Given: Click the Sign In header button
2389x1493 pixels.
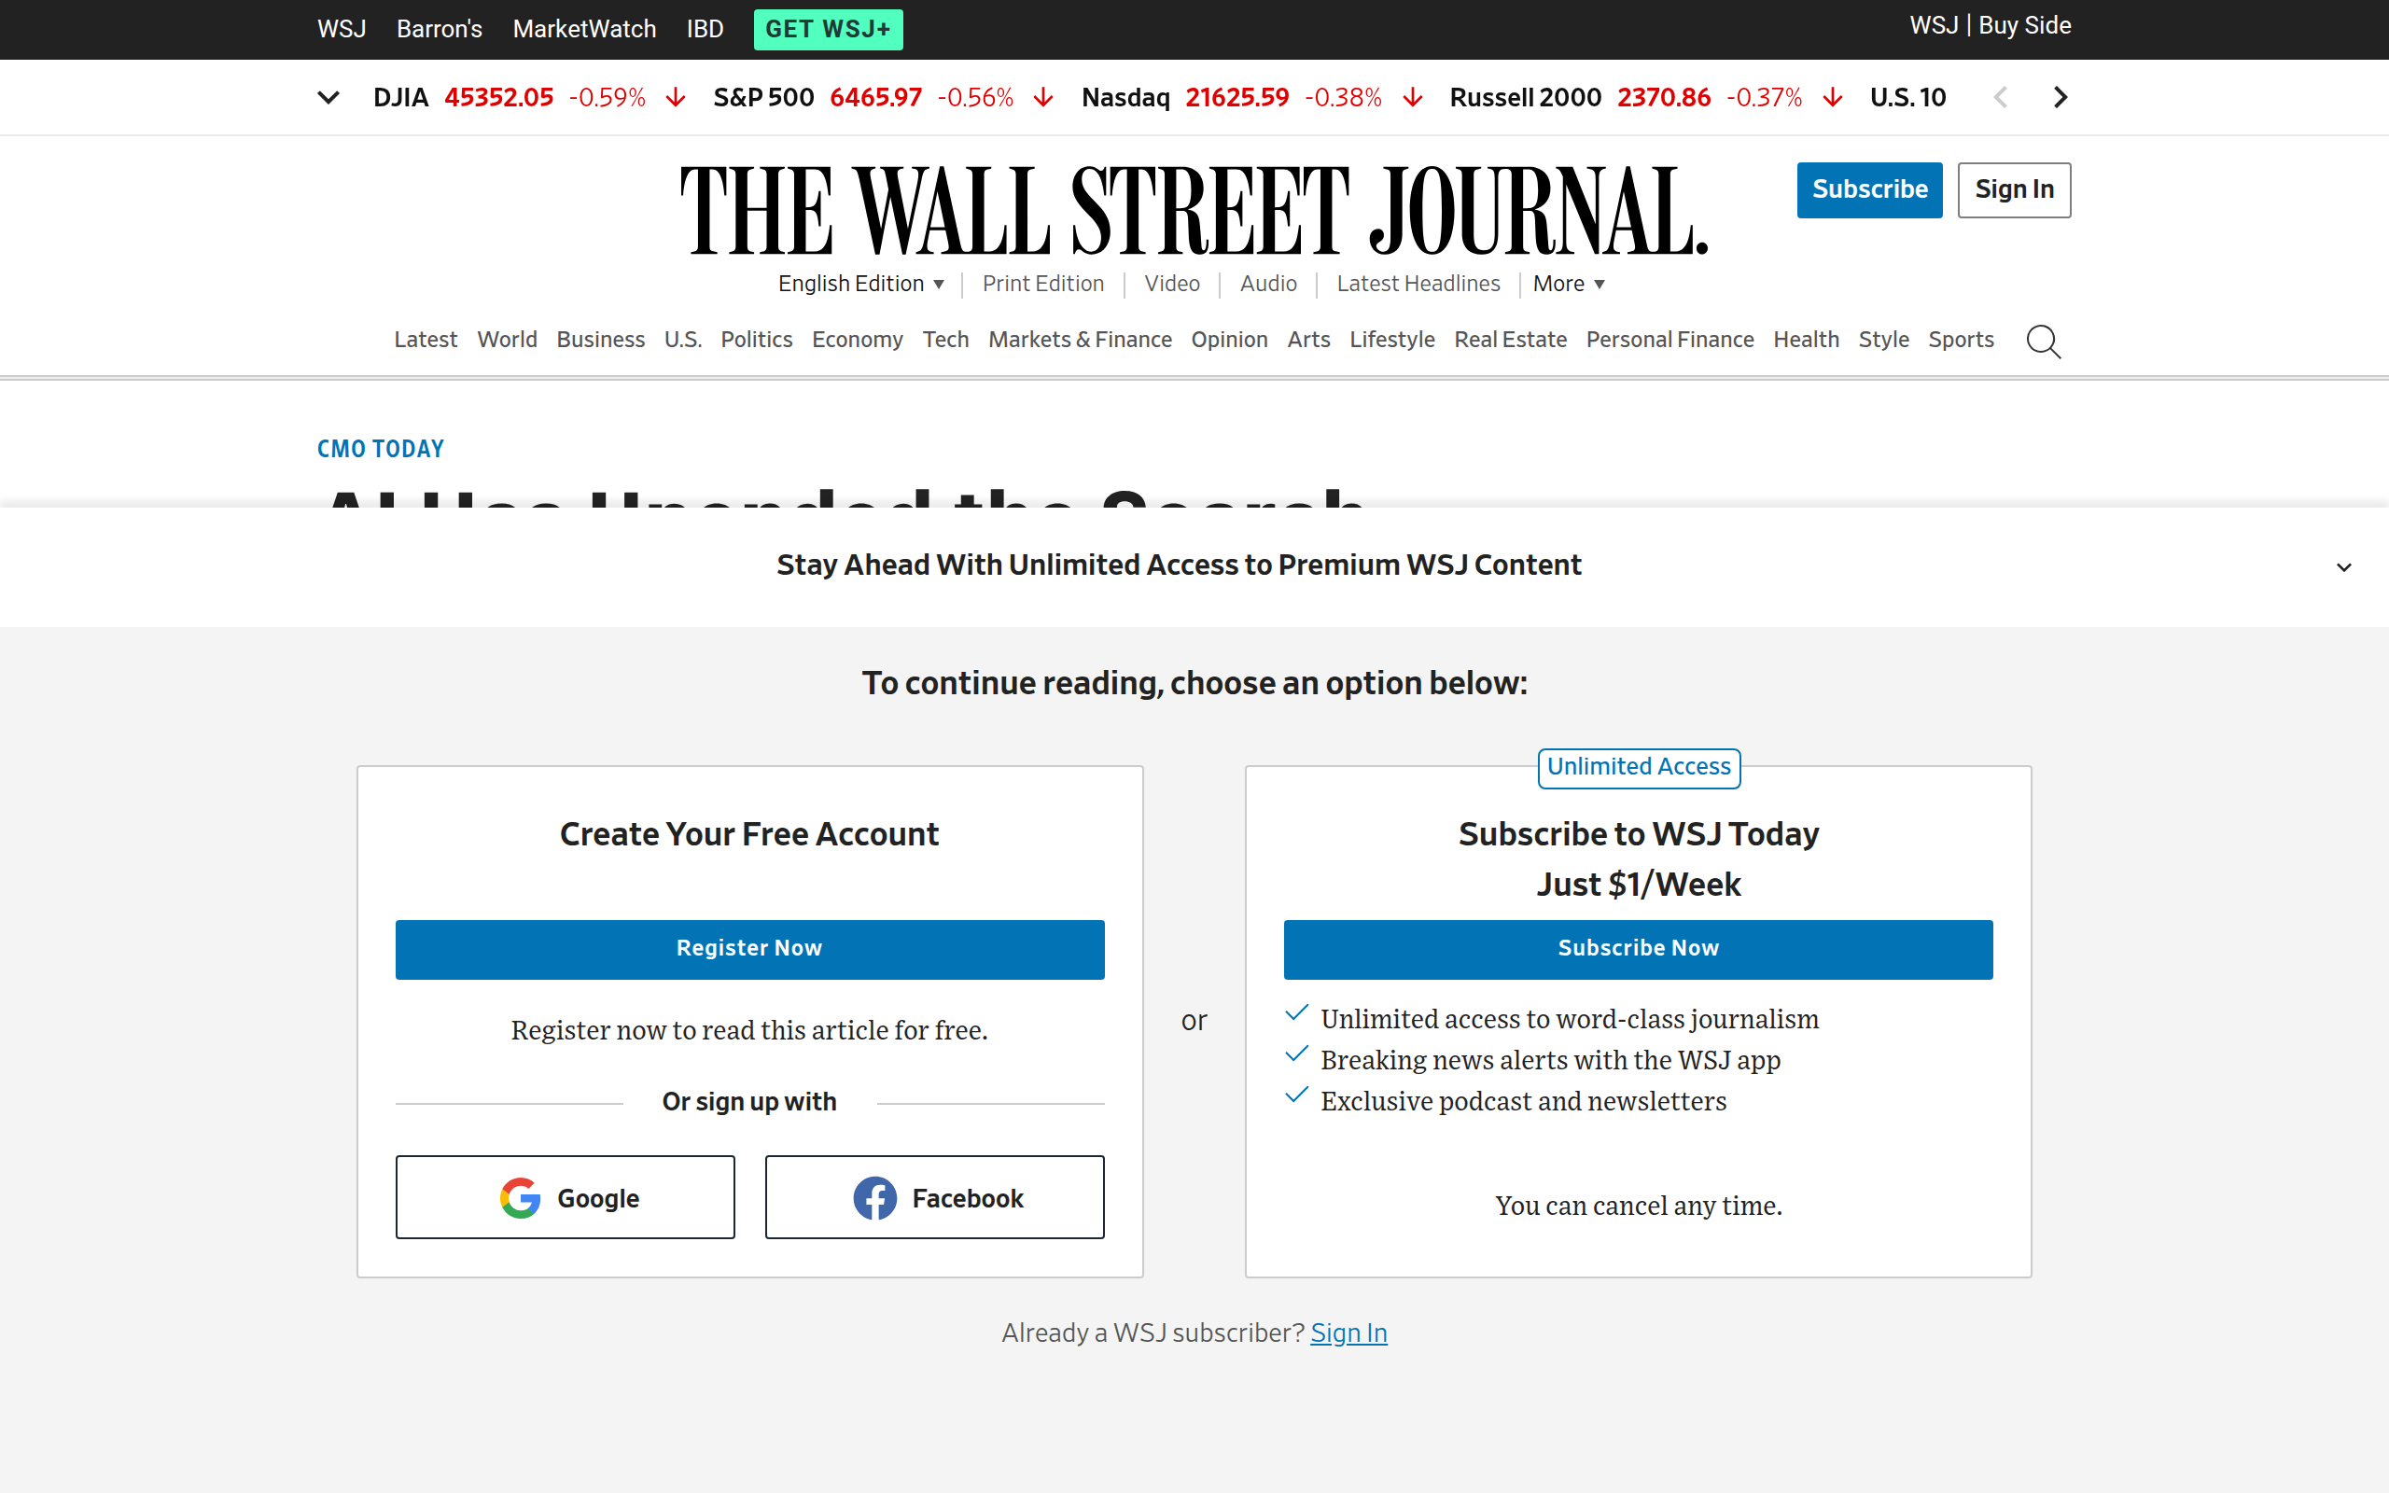Looking at the screenshot, I should pyautogui.click(x=2014, y=189).
